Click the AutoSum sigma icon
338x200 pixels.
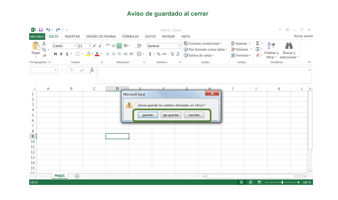tap(257, 43)
